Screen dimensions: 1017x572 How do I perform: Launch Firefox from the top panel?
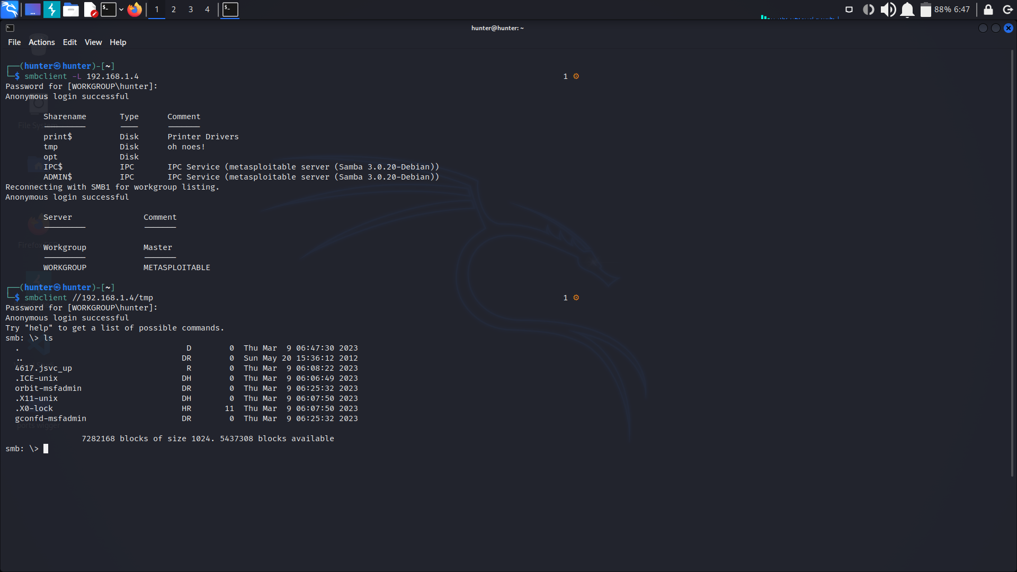tap(135, 9)
